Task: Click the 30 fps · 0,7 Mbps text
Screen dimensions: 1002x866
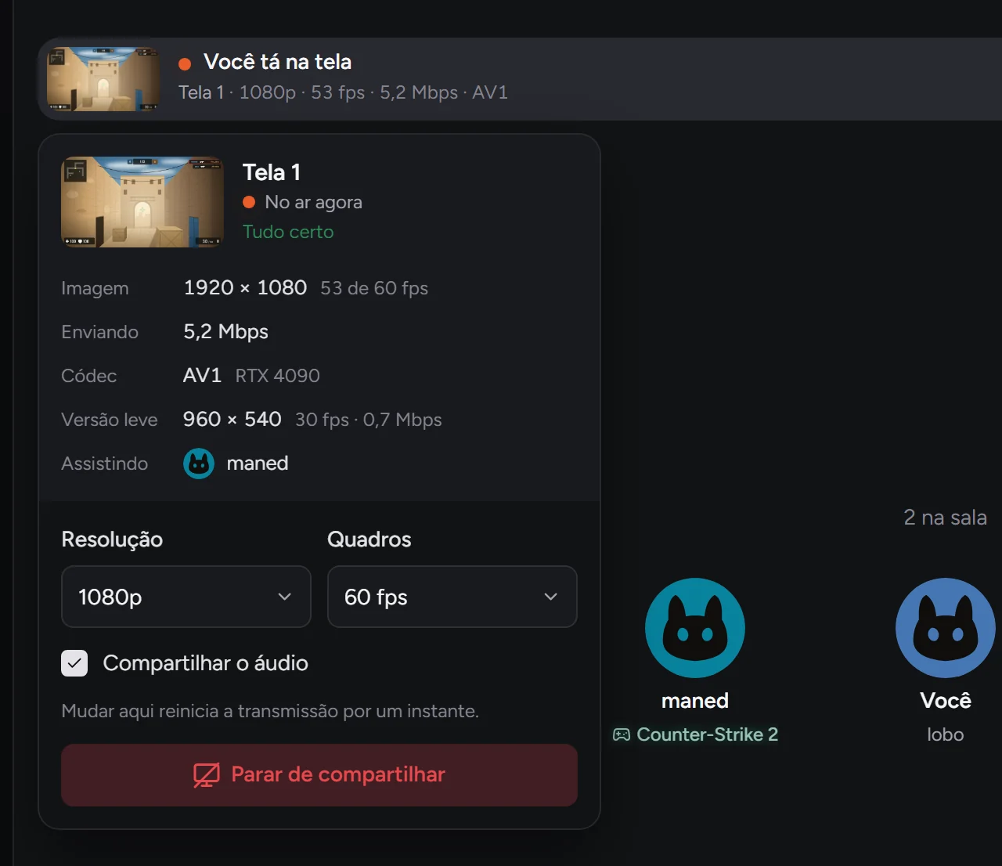Action: click(368, 420)
